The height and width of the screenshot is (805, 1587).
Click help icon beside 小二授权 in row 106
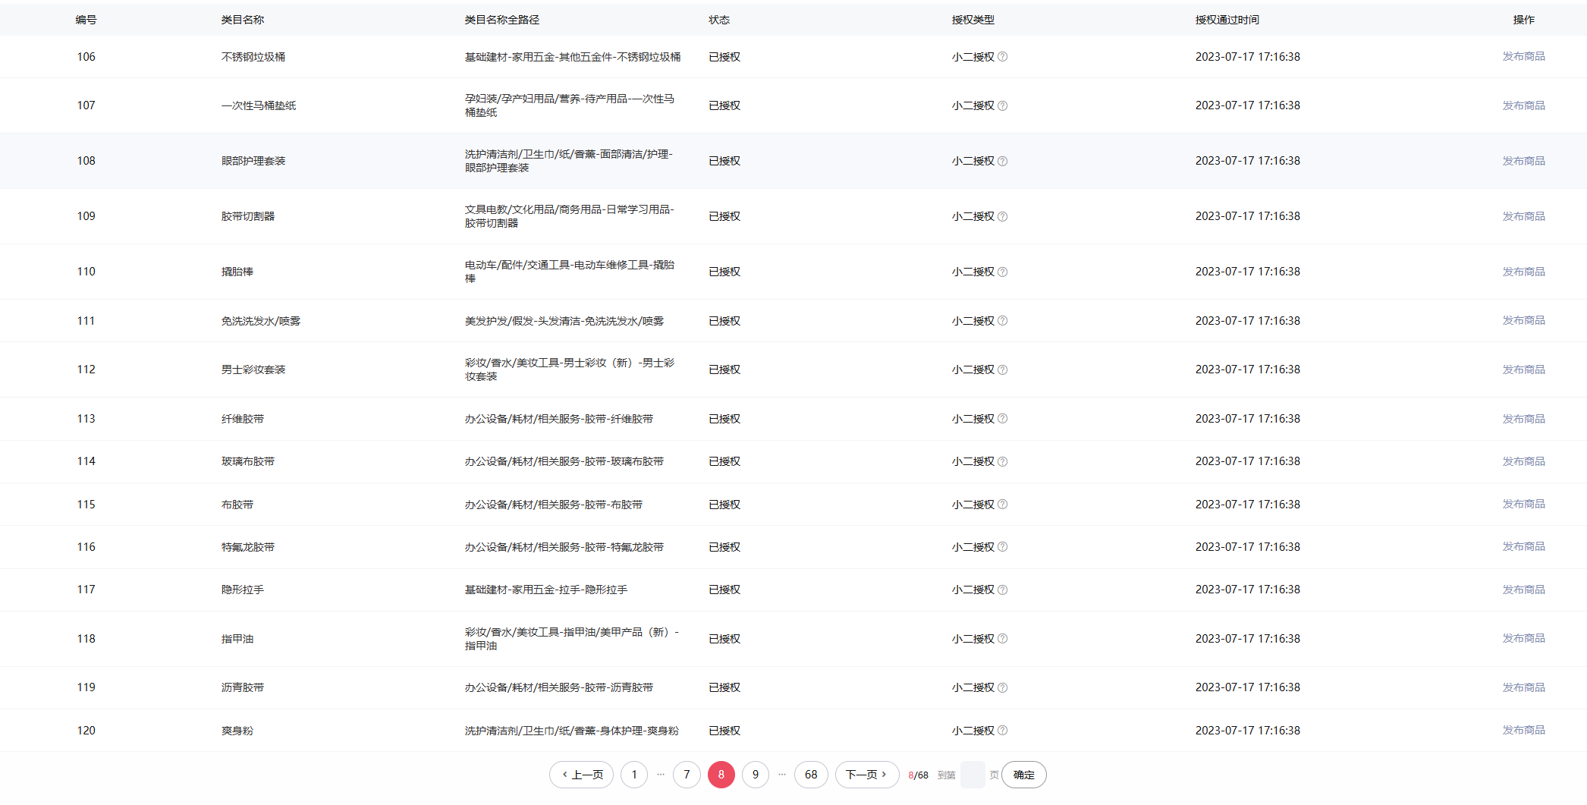[x=1002, y=57]
